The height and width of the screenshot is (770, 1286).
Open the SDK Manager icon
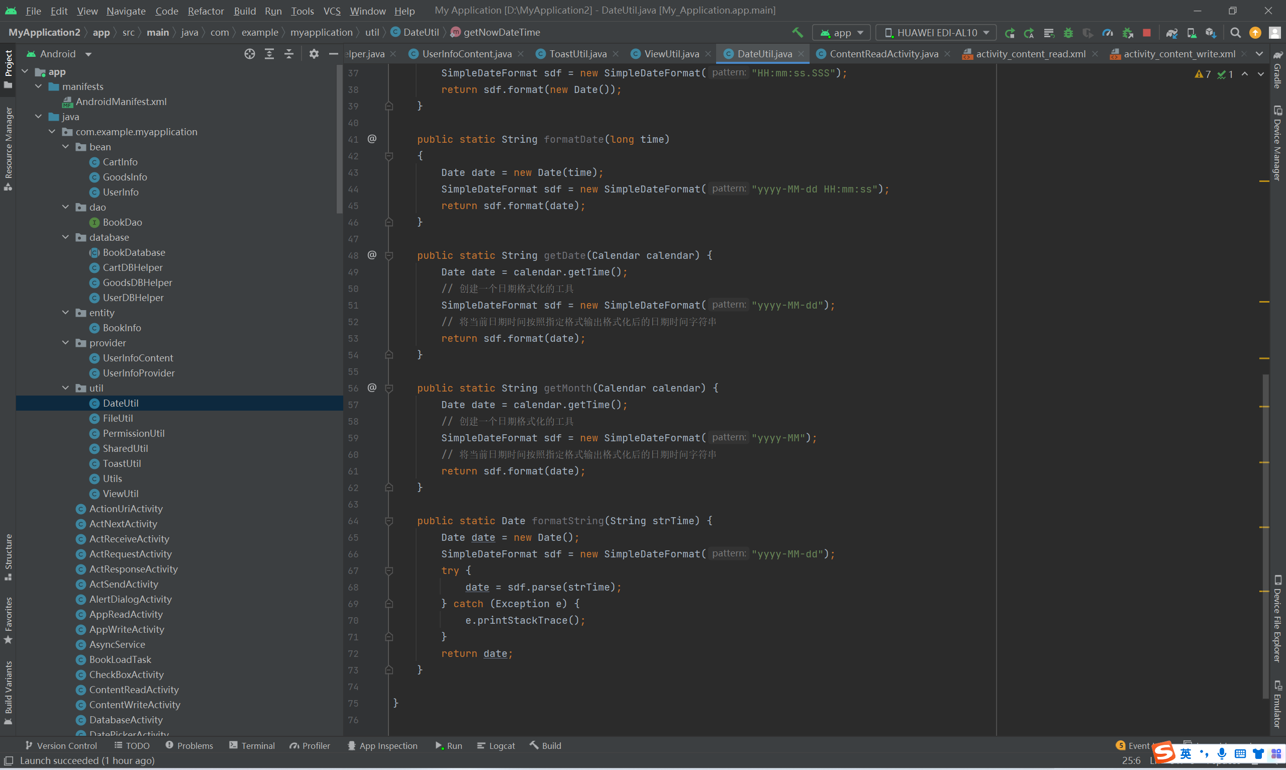(x=1211, y=33)
